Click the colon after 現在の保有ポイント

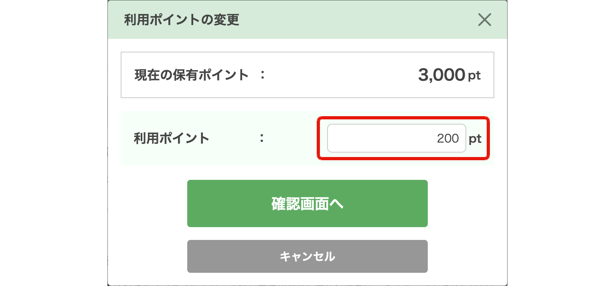pos(262,75)
